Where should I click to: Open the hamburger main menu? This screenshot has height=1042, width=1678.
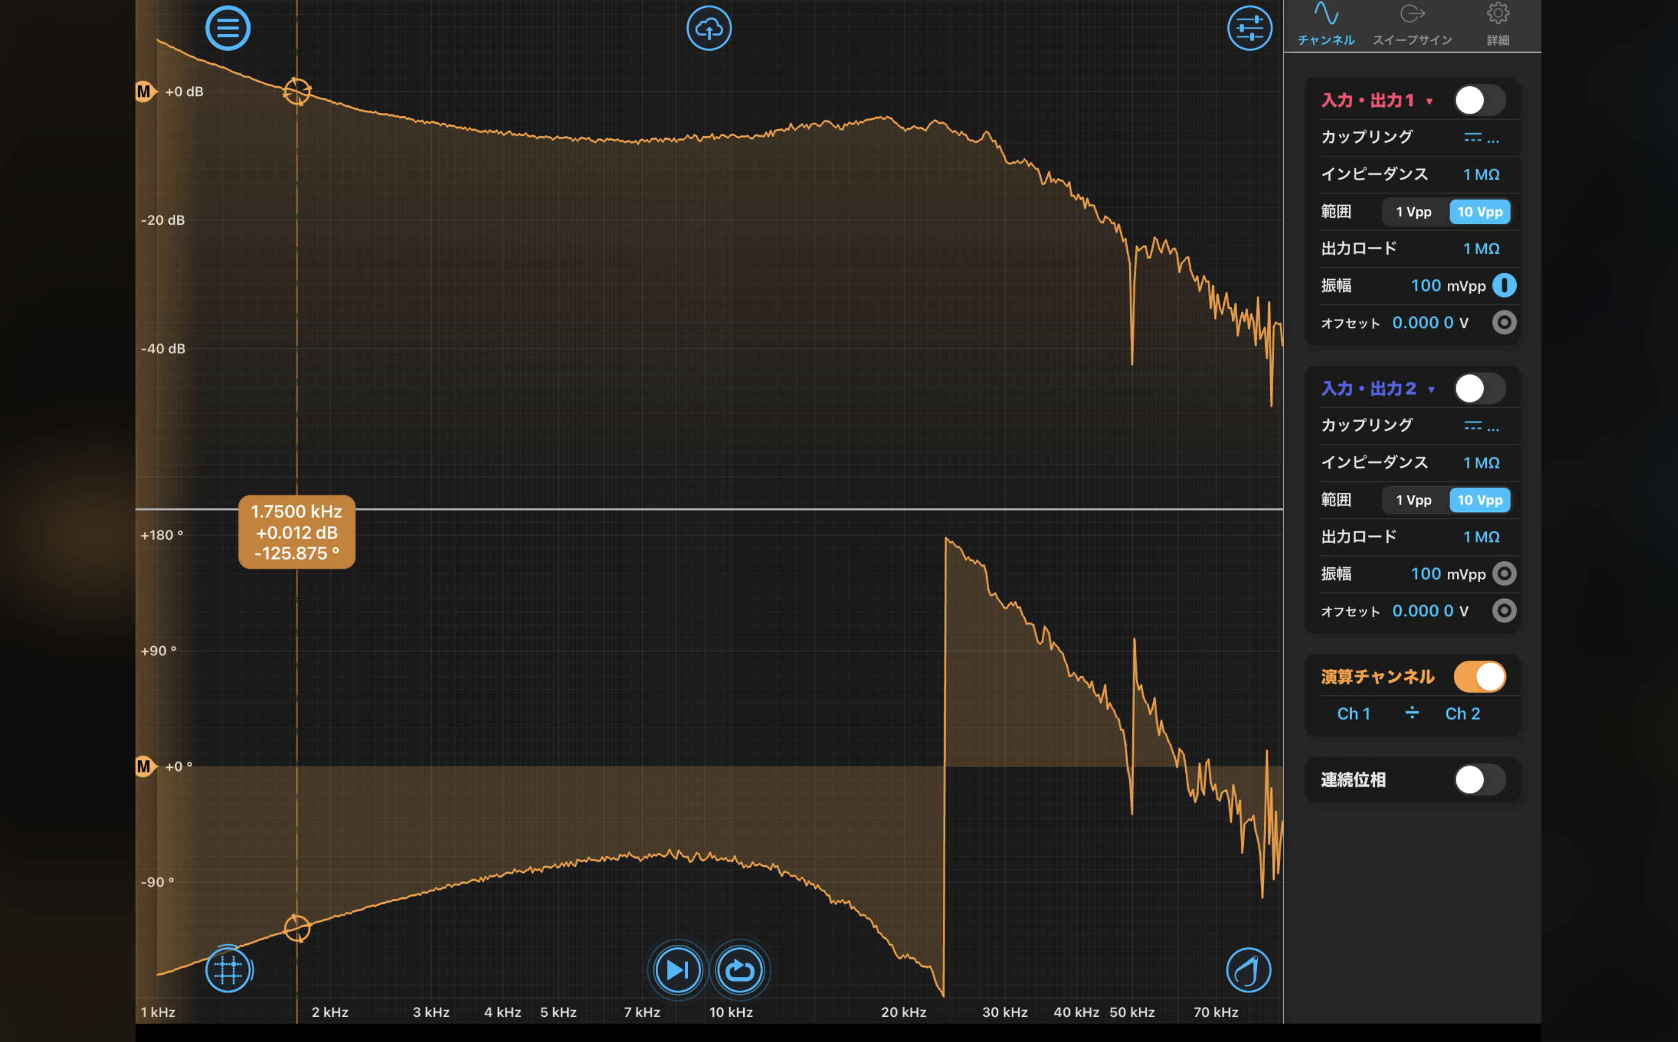point(227,28)
